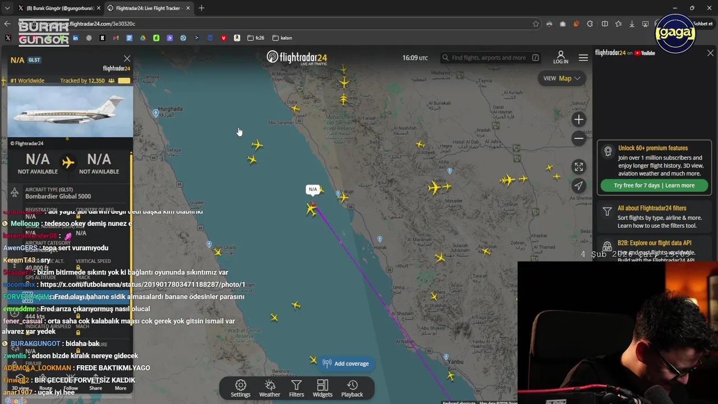718x404 pixels.
Task: Open the Weather layer options
Action: click(x=270, y=388)
